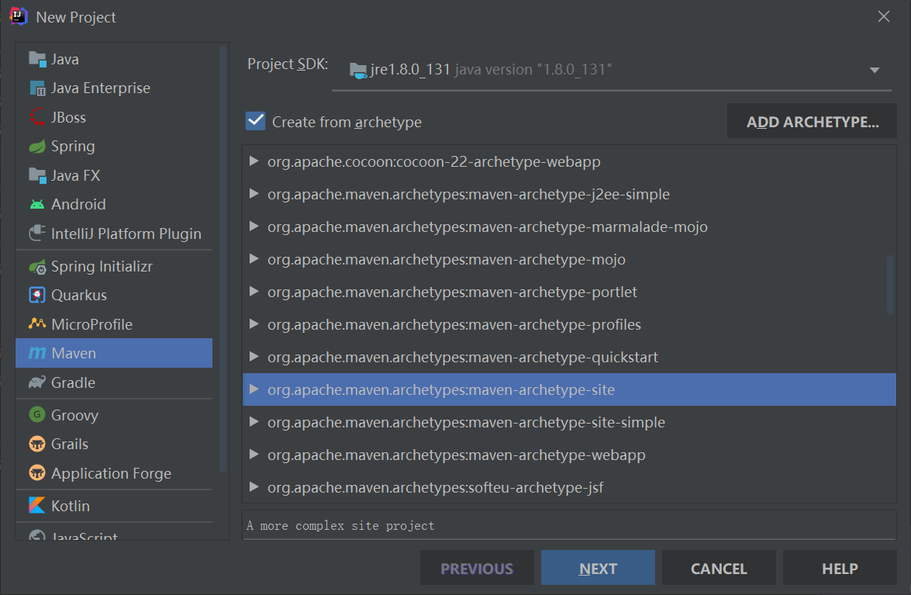Viewport: 911px width, 595px height.
Task: Open the Project SDK dropdown
Action: [612, 70]
